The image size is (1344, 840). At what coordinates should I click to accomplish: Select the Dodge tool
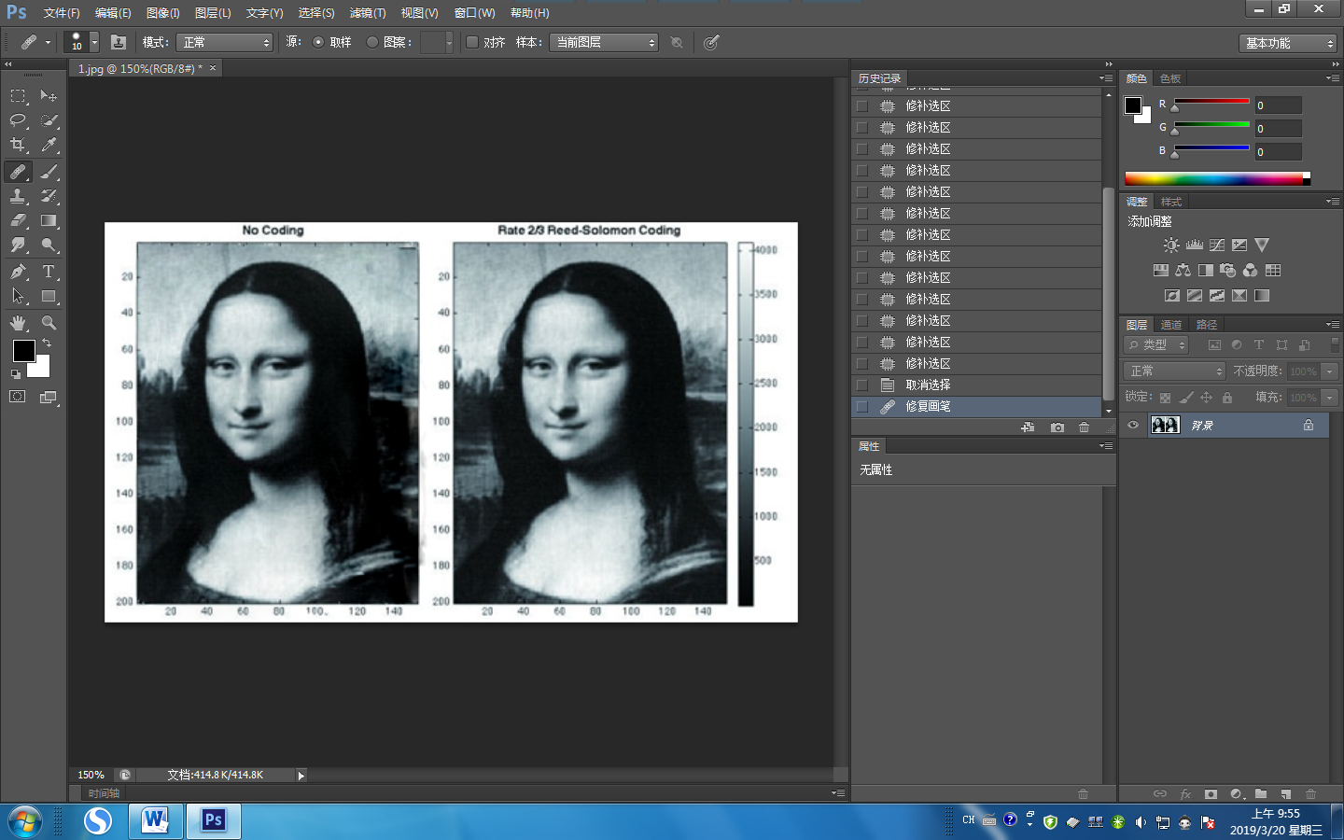tap(49, 245)
